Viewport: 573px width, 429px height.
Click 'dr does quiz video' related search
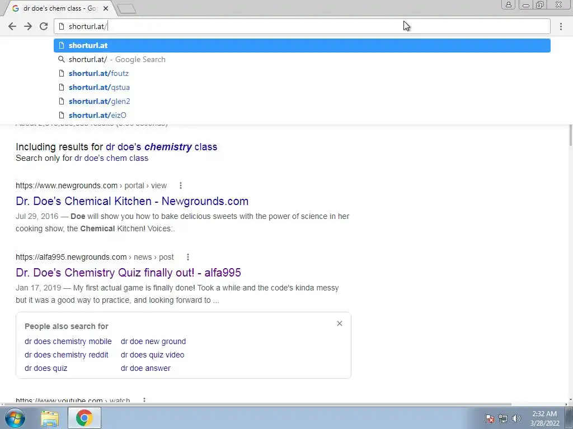pos(152,355)
